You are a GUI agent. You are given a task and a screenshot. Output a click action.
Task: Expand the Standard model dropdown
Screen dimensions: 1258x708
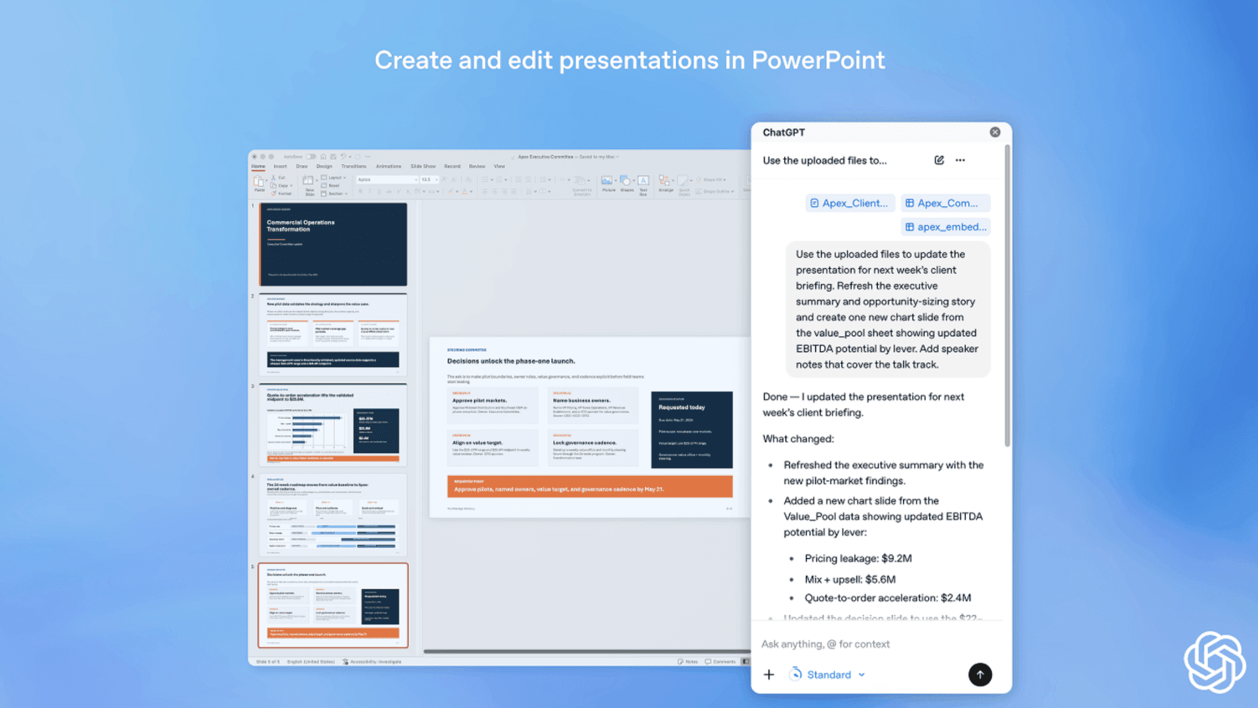[x=828, y=675]
